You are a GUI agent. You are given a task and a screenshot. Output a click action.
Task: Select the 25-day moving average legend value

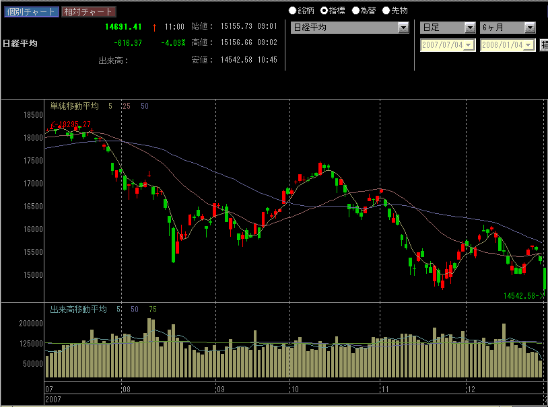127,106
